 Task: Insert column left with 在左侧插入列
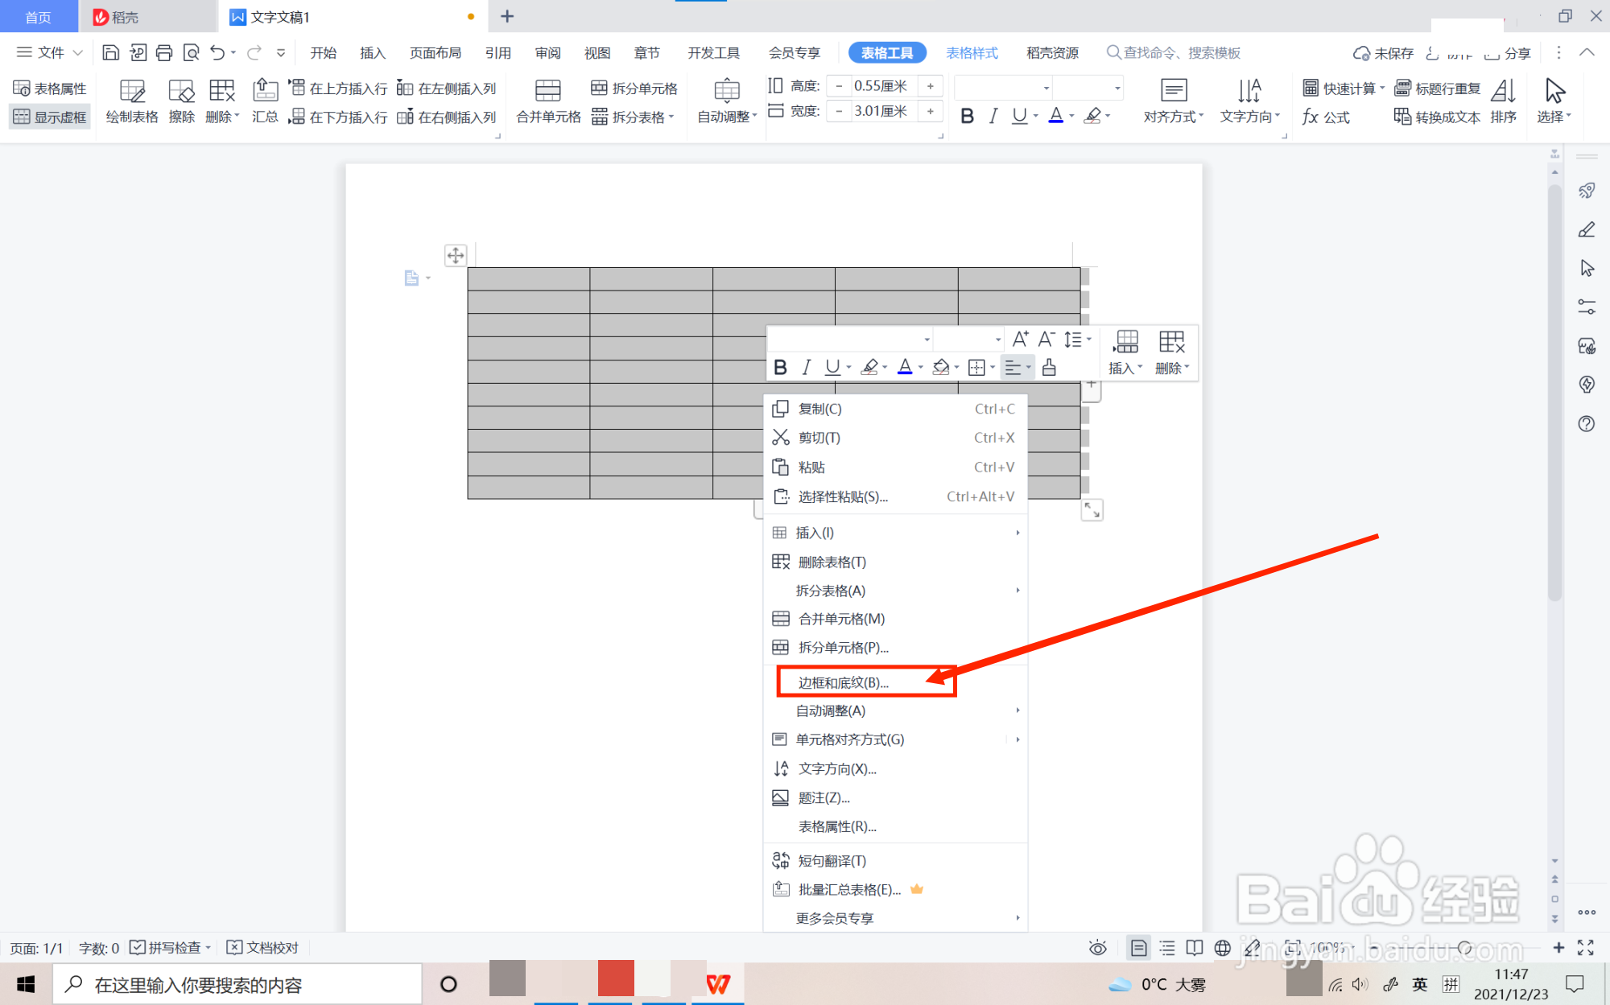tap(447, 89)
